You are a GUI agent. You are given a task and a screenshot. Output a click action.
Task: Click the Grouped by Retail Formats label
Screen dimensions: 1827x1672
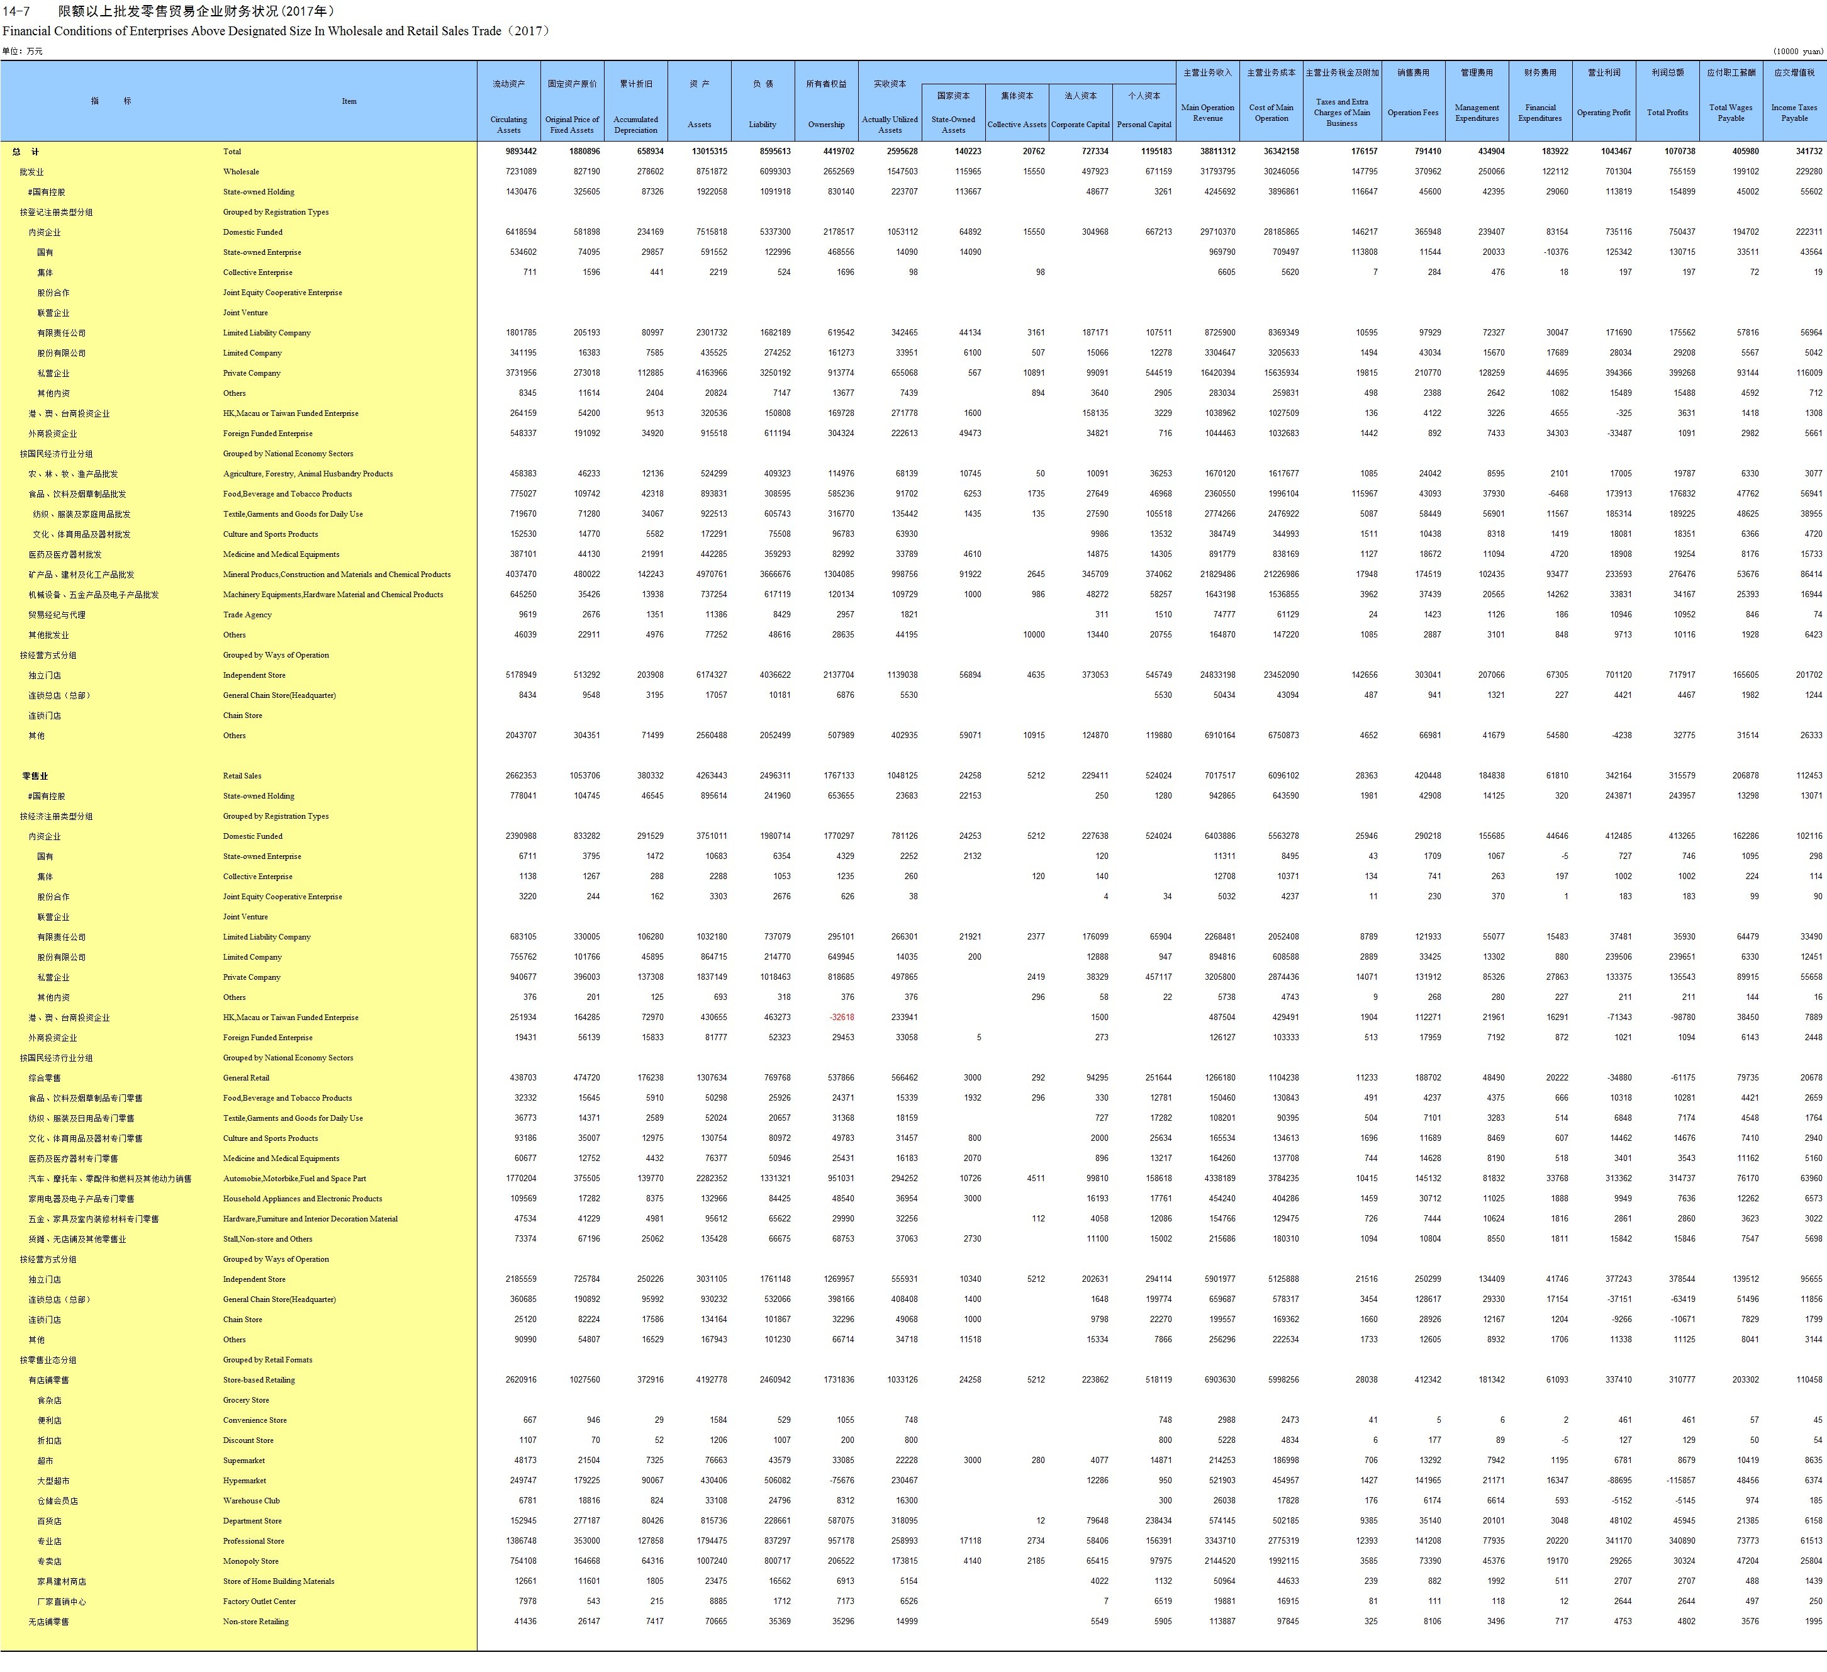point(267,1359)
